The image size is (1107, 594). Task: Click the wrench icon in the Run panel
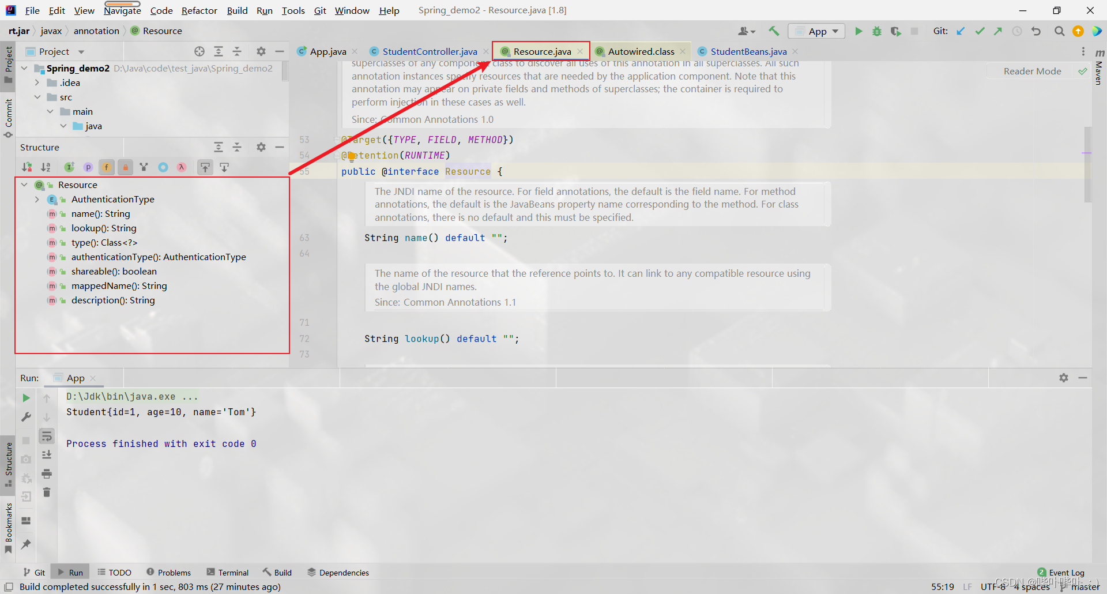tap(26, 416)
